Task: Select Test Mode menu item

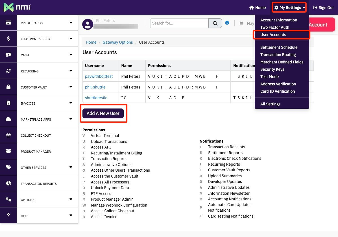Action: 269,77
